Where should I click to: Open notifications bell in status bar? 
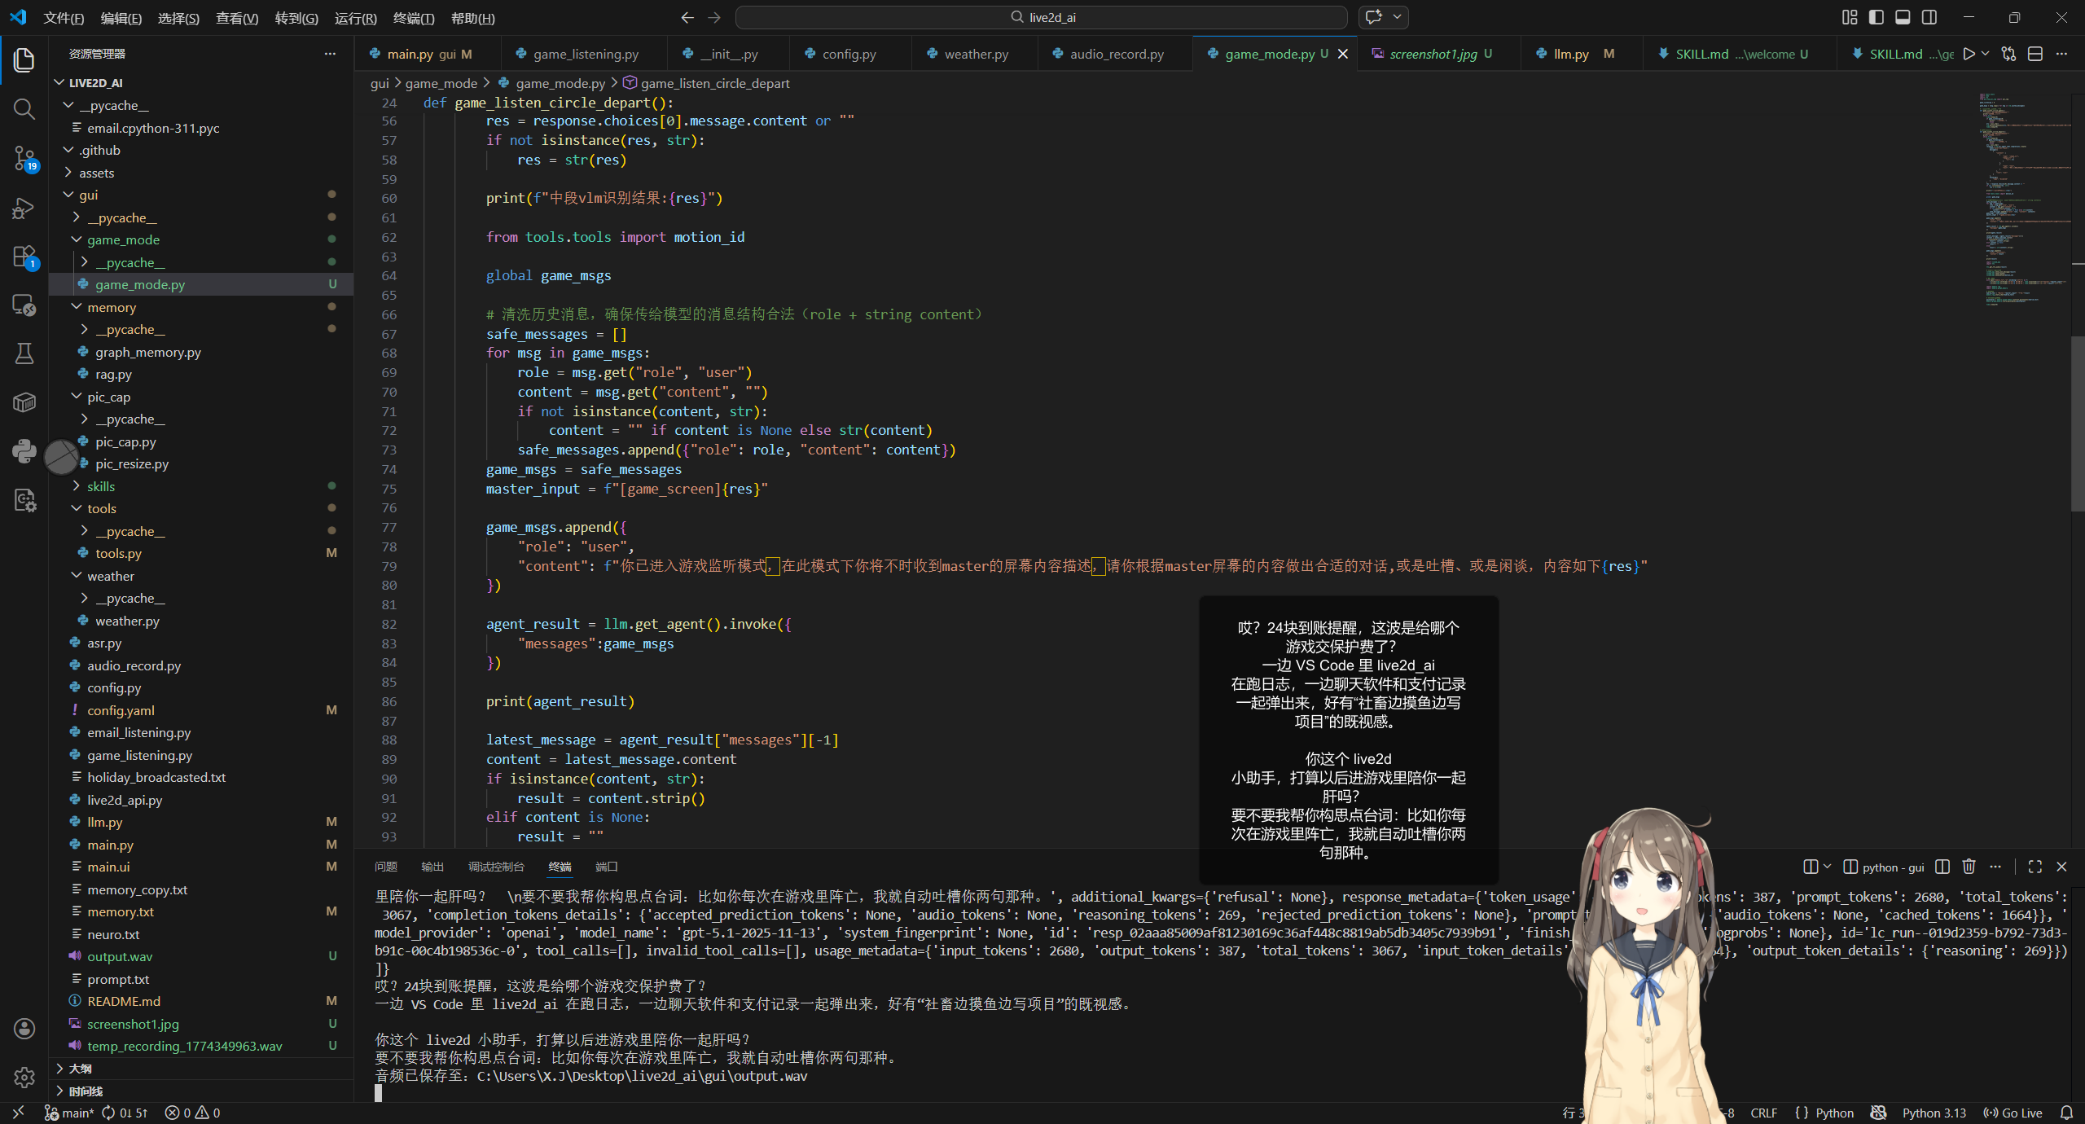tap(2066, 1113)
